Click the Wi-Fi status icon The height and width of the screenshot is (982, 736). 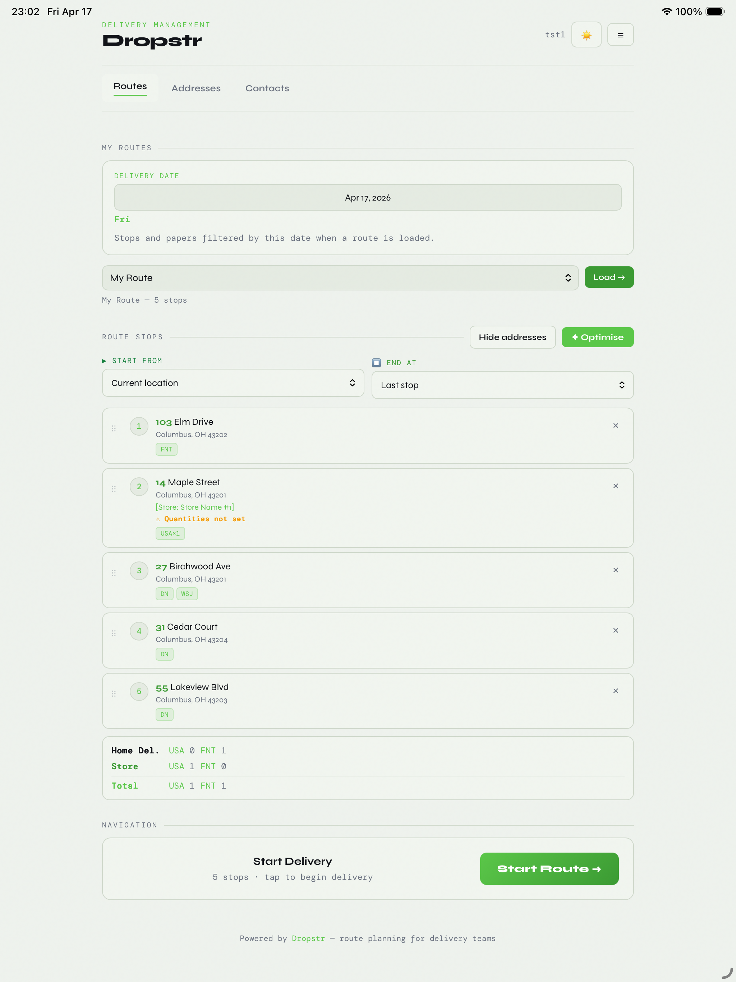coord(666,12)
